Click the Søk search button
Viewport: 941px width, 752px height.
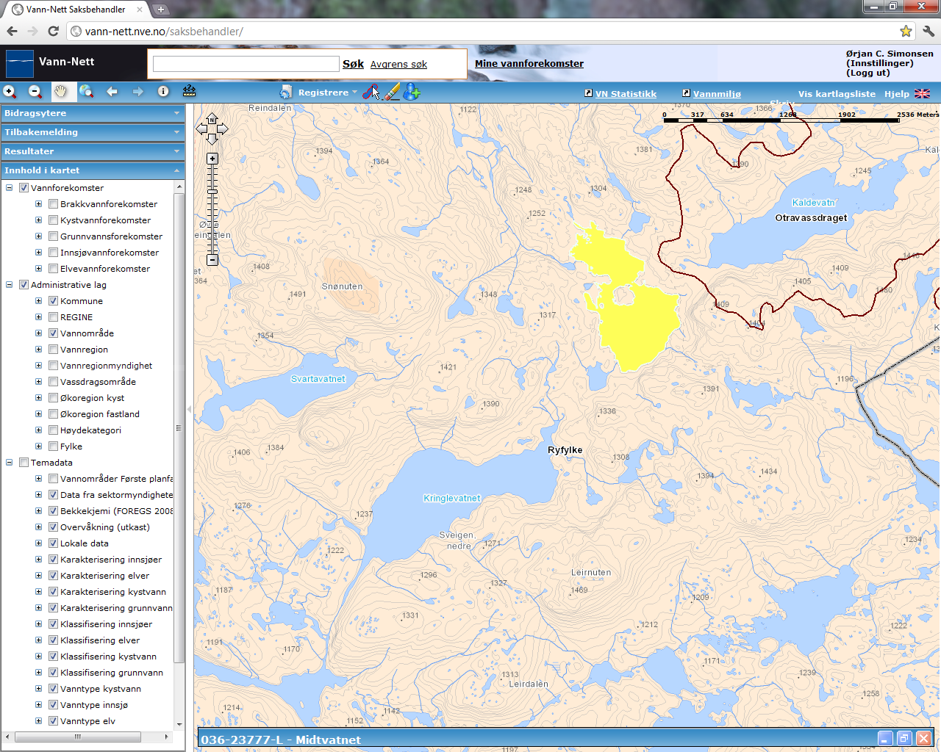click(x=353, y=64)
